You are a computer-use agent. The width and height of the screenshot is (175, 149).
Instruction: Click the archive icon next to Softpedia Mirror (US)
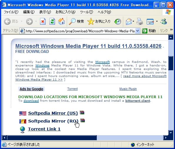click(x=82, y=113)
